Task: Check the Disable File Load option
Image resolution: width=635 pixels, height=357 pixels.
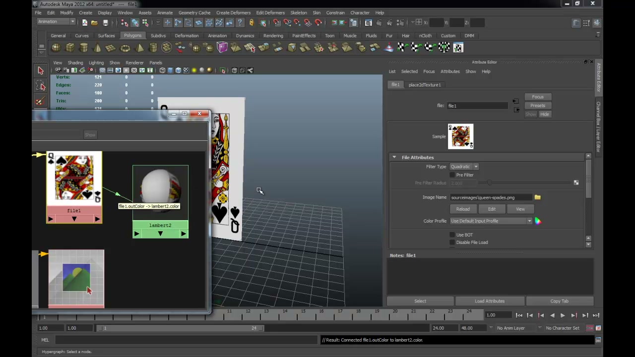Action: (x=452, y=242)
